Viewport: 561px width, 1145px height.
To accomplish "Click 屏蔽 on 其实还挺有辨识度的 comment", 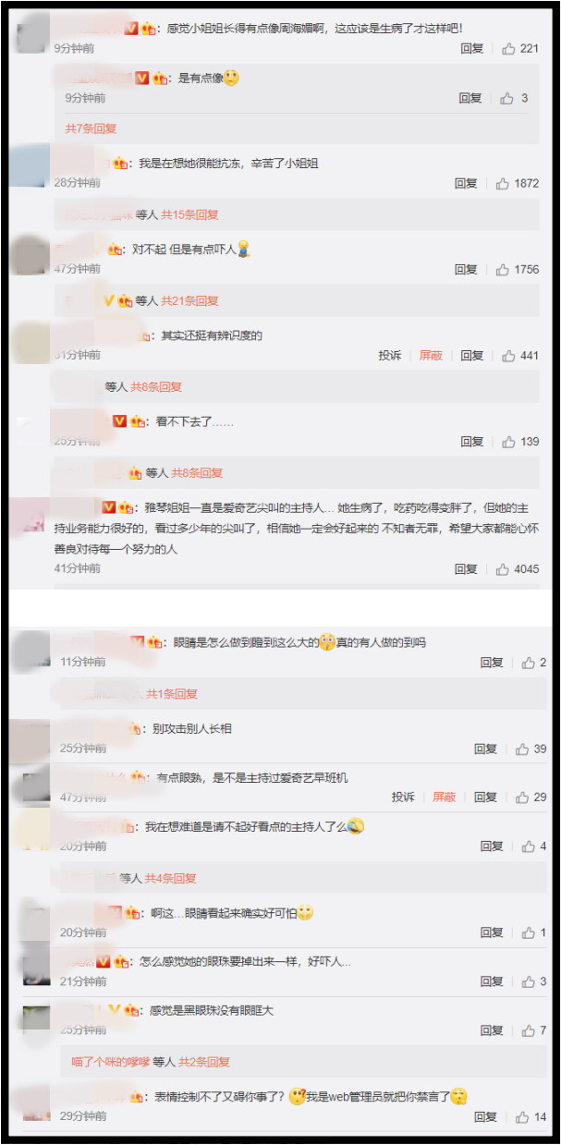I will click(431, 356).
